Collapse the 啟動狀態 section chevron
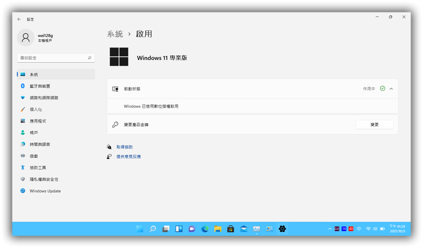Viewport: 423px width, 248px height. 391,89
